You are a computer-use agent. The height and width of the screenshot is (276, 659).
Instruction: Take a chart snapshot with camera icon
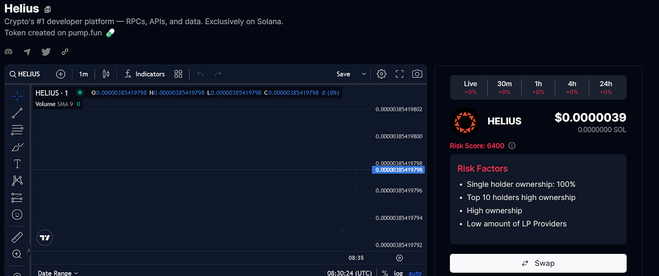[417, 74]
